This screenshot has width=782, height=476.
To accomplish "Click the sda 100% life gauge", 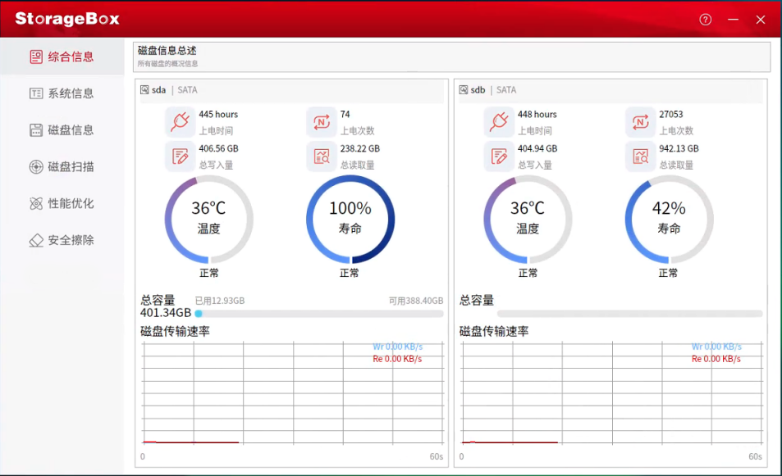I will click(350, 219).
